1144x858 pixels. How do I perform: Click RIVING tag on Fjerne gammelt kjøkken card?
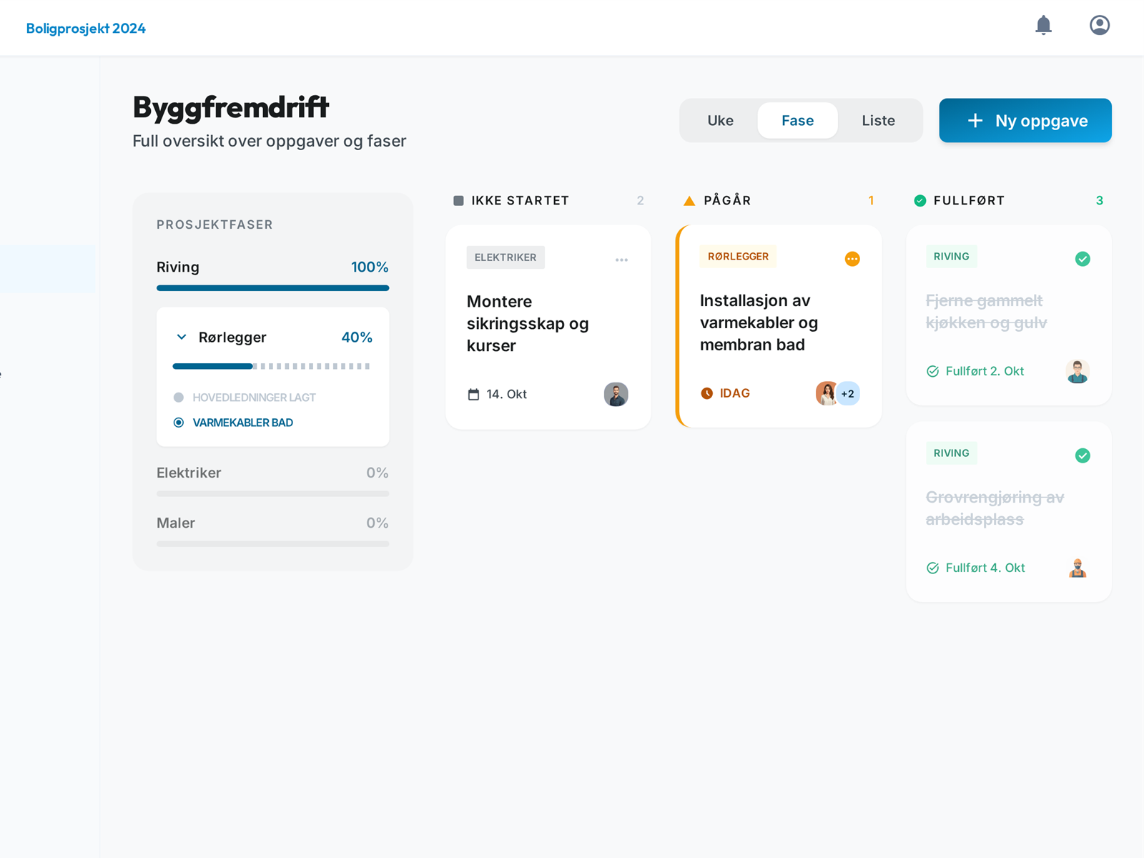(x=952, y=256)
